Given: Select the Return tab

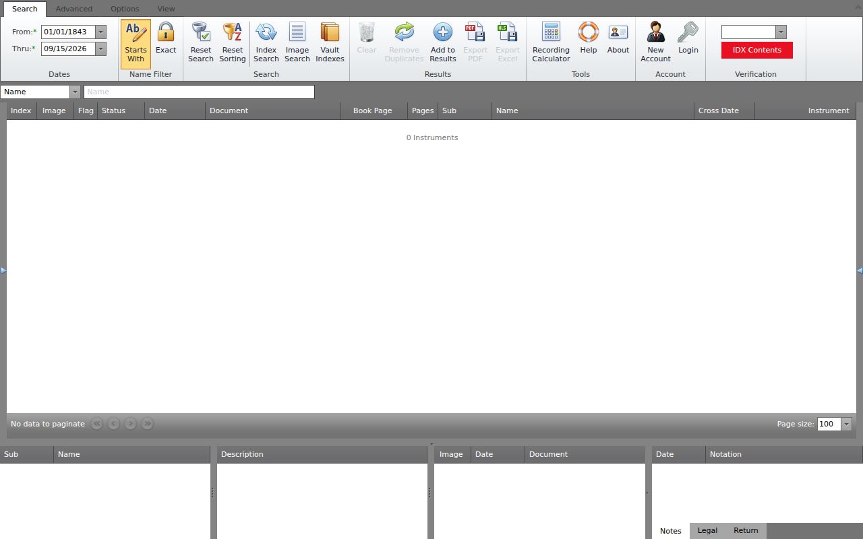Looking at the screenshot, I should click(746, 530).
